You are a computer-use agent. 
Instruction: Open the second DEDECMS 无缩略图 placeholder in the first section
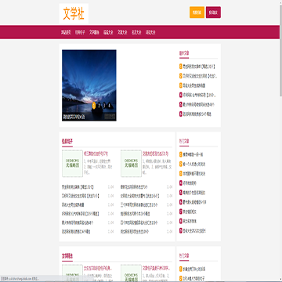point(131,164)
